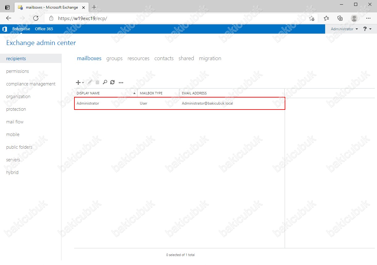Open the browser Collections icon
The image size is (377, 265).
(x=340, y=18)
